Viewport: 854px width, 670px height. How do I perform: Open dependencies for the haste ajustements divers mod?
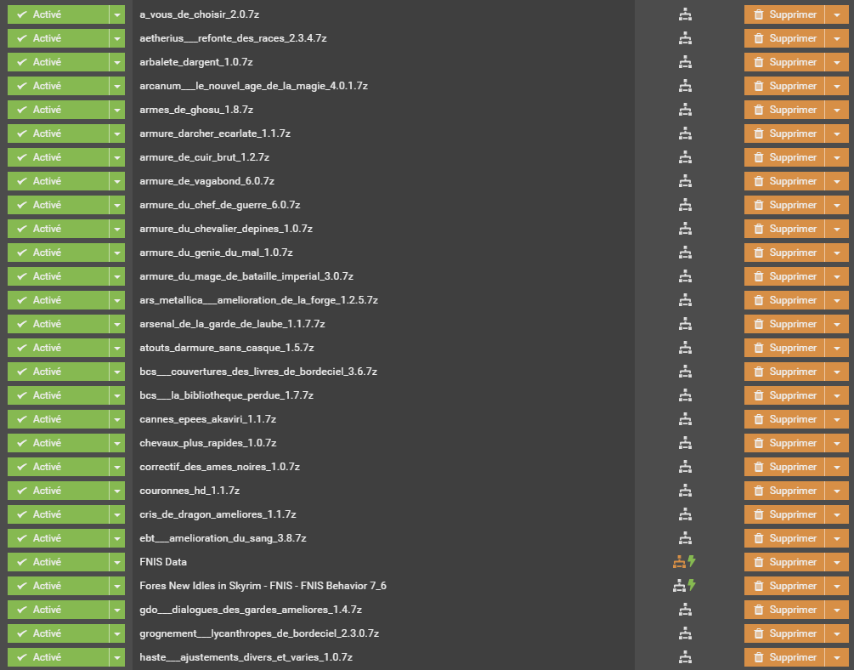tap(686, 657)
